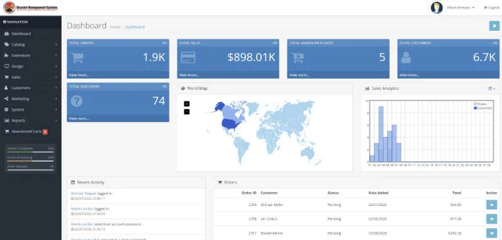Screen dimensions: 502x240
Task: Open Martin Jordan reset password link
Action: coord(82,224)
